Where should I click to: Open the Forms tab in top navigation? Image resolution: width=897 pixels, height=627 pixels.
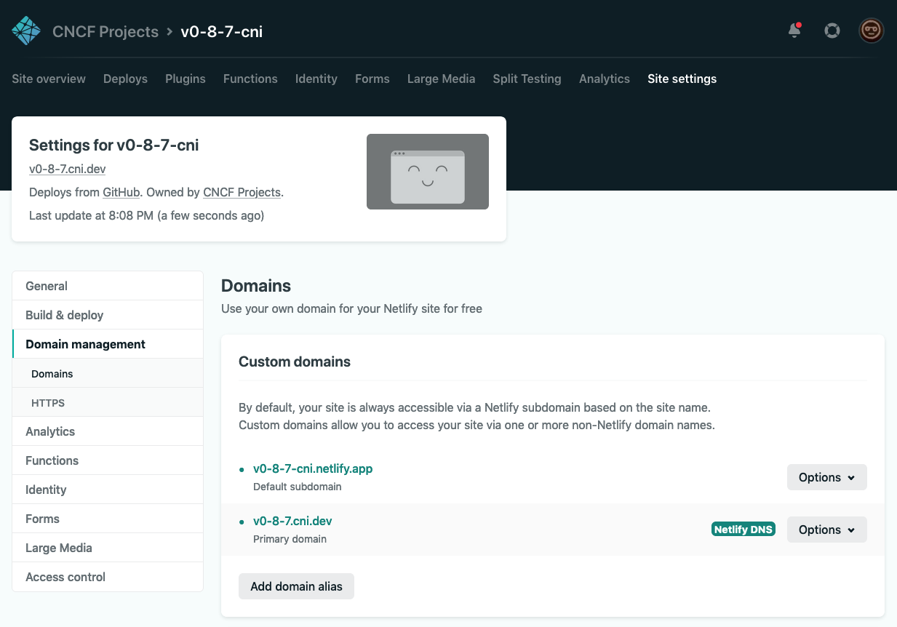pyautogui.click(x=372, y=79)
